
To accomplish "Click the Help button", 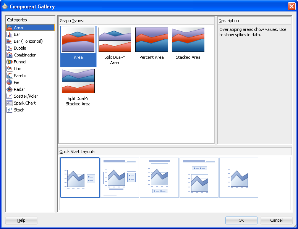I will [x=21, y=220].
